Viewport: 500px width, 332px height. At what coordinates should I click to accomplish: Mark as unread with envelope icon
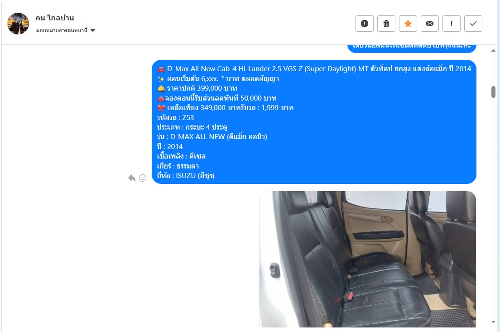pyautogui.click(x=429, y=24)
